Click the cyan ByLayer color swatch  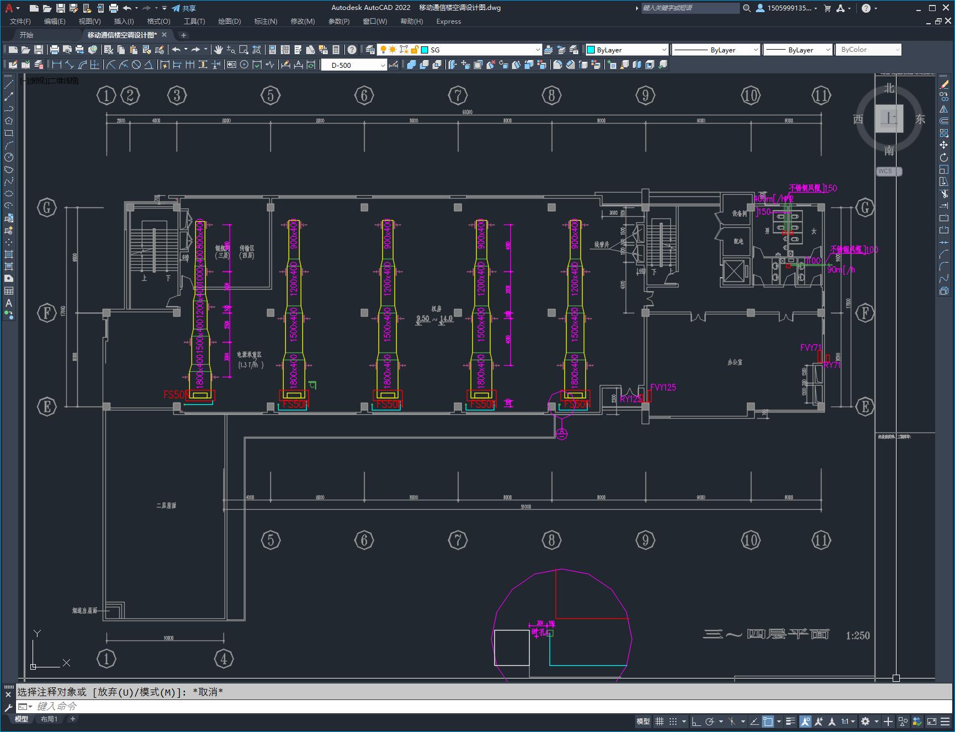pos(590,50)
